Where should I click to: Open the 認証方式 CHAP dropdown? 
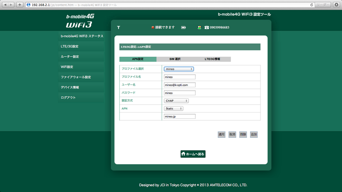tap(176, 101)
